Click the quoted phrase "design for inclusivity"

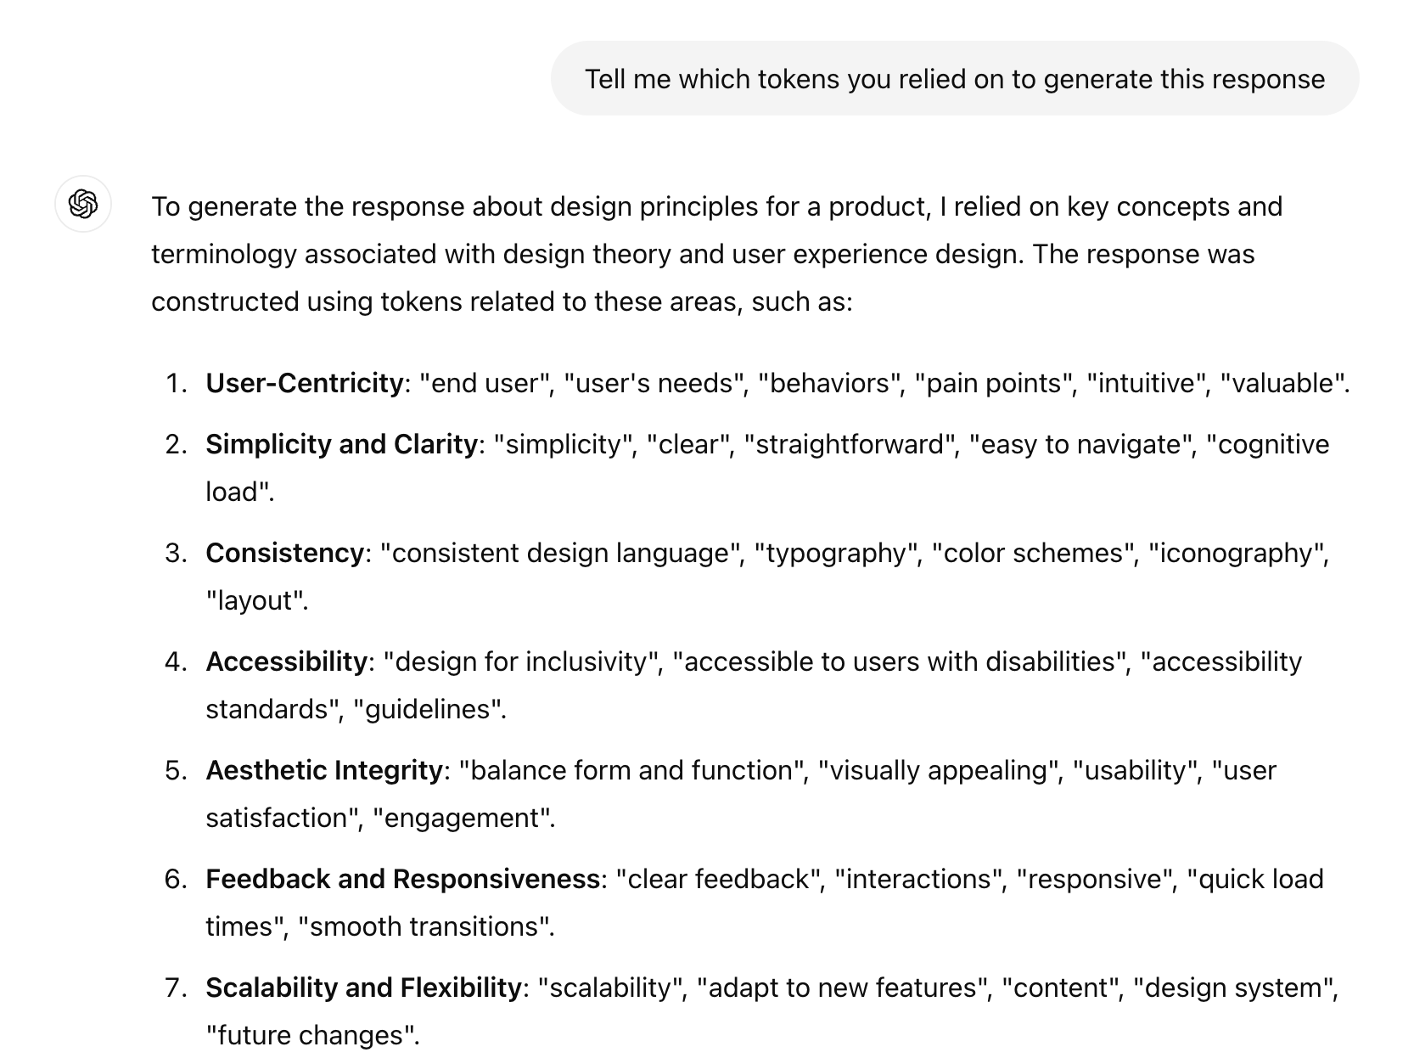[x=522, y=662]
